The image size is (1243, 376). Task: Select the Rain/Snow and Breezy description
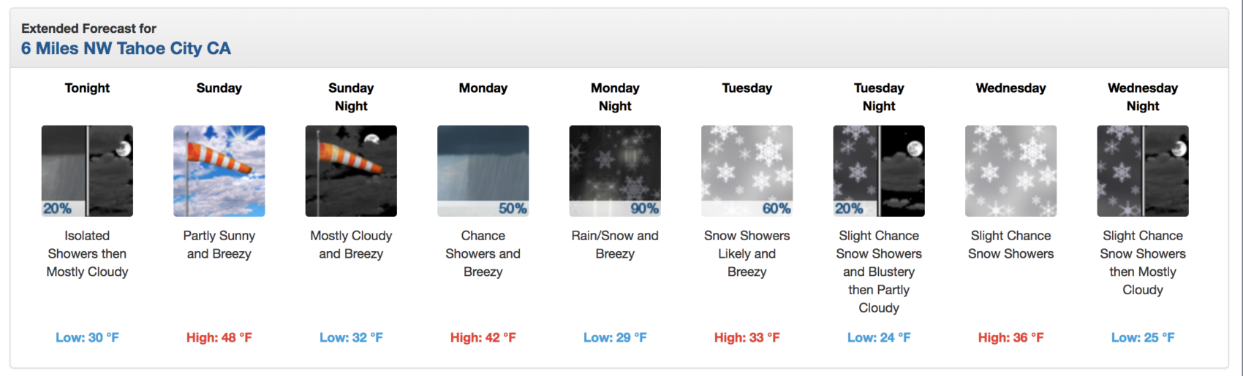[615, 245]
